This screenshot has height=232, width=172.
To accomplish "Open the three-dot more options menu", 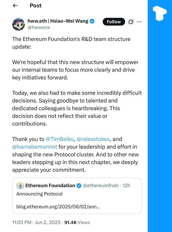I will 139,22.
